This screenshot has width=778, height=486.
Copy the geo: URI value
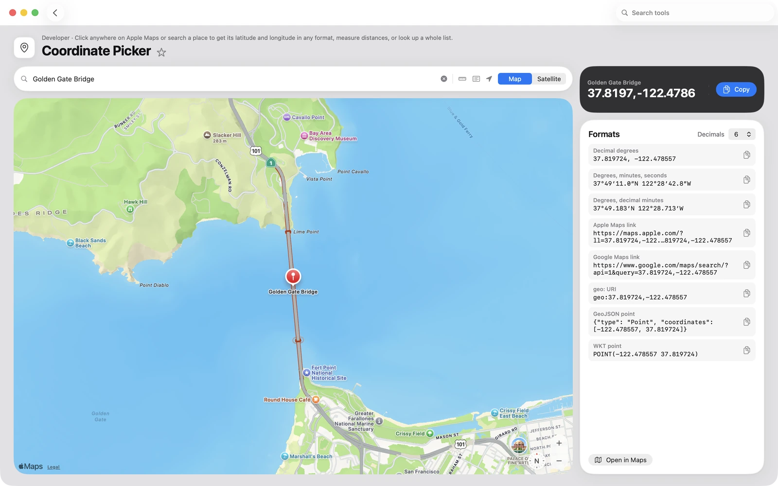coord(747,293)
